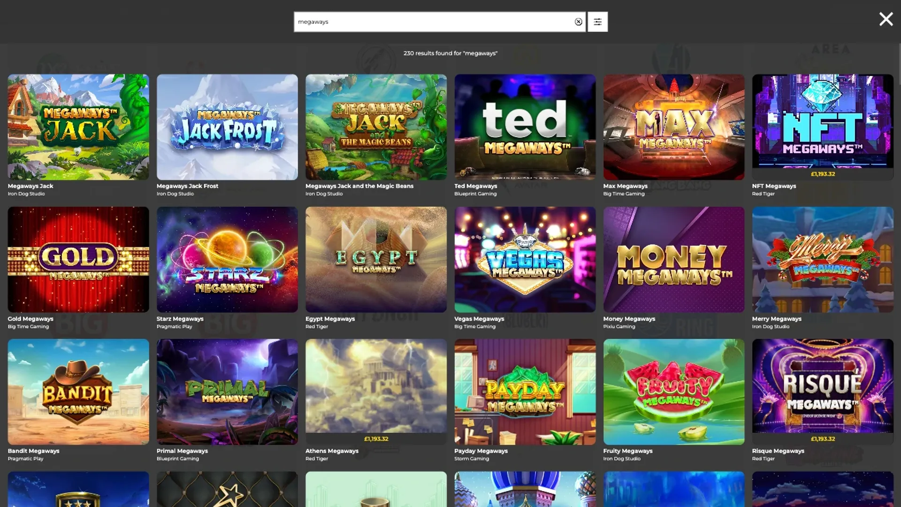Viewport: 901px width, 507px height.
Task: Click the Pragmatic Play label under Starz Megaways
Action: [x=174, y=327]
